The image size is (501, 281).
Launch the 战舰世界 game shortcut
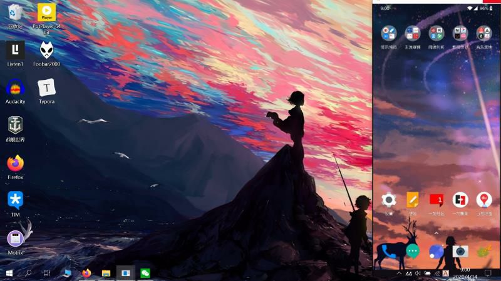coord(15,126)
